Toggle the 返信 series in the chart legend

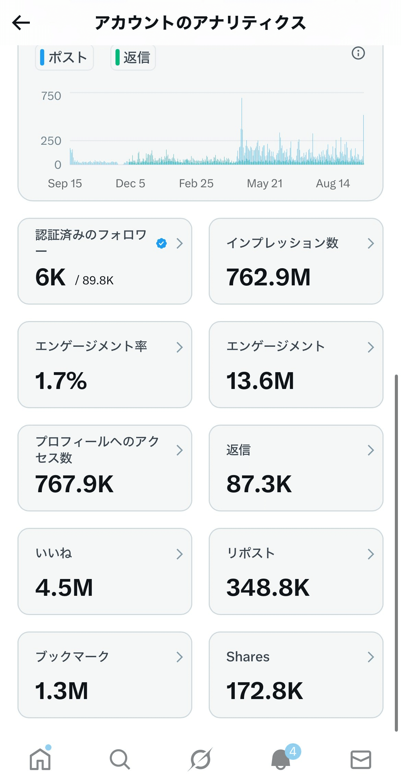[x=133, y=57]
